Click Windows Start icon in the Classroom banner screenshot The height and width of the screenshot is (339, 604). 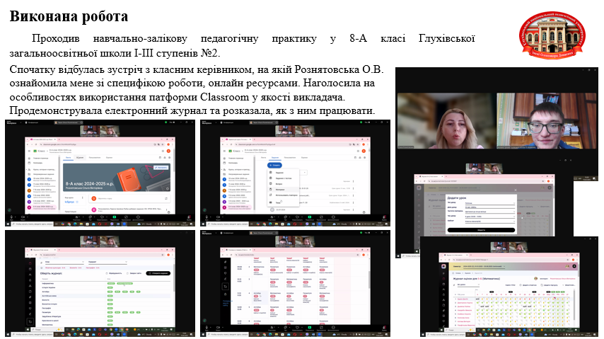[x=8, y=224]
